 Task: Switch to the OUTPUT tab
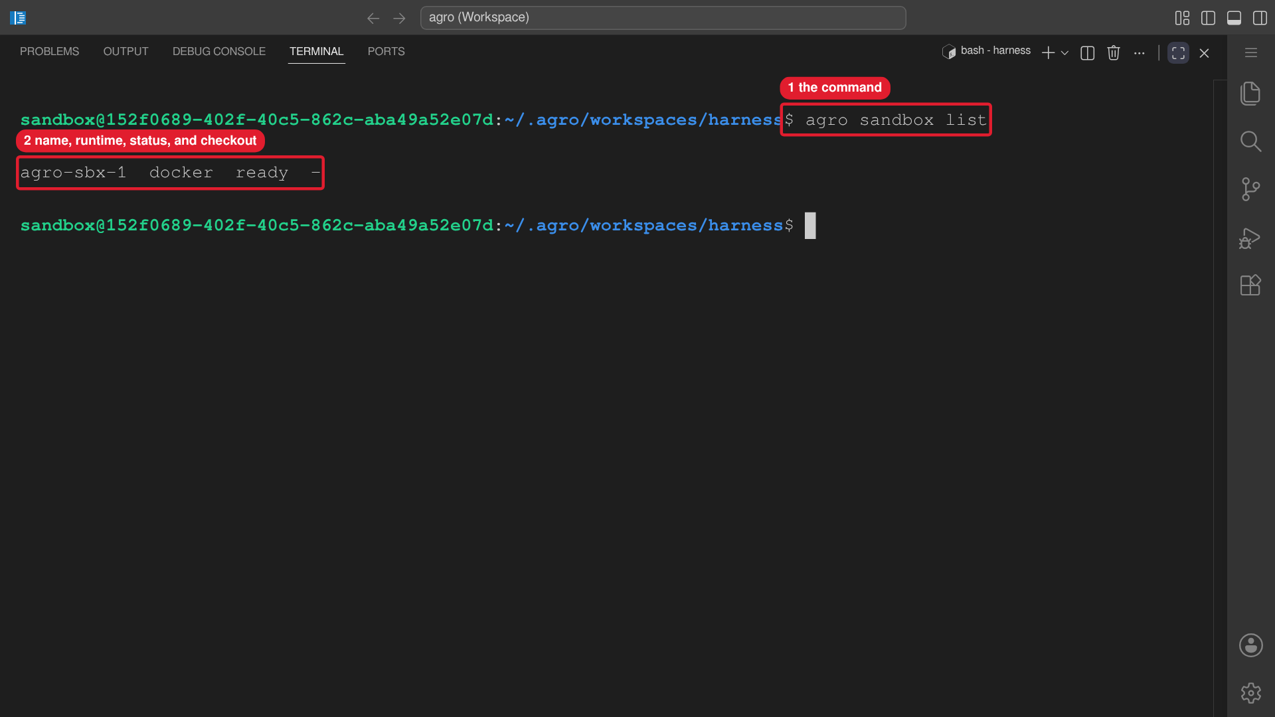click(x=126, y=52)
